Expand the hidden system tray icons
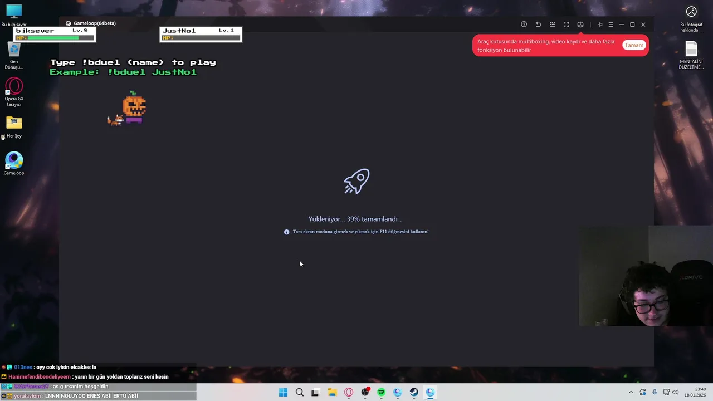 pos(631,392)
